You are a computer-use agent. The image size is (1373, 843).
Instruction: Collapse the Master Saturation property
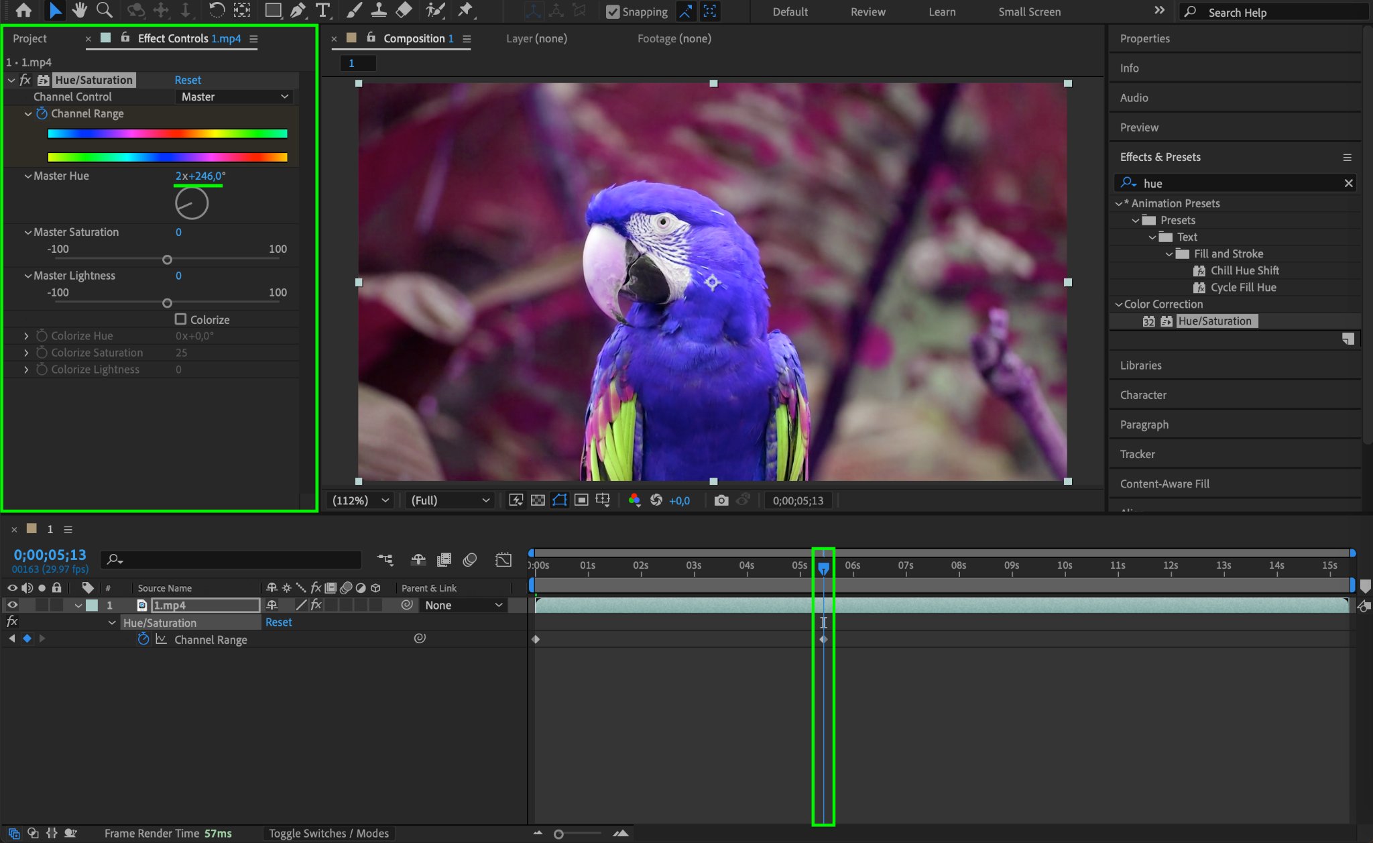[27, 232]
